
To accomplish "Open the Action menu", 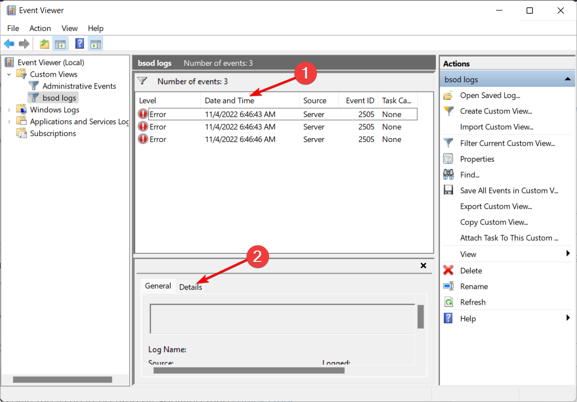I will pos(40,28).
